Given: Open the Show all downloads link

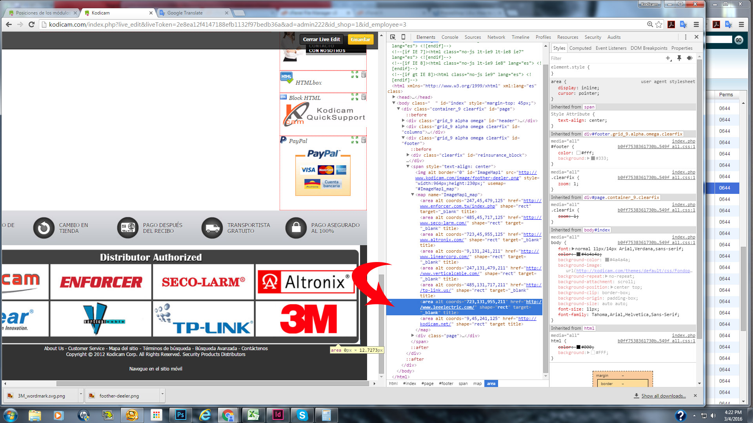Looking at the screenshot, I should coord(663,396).
